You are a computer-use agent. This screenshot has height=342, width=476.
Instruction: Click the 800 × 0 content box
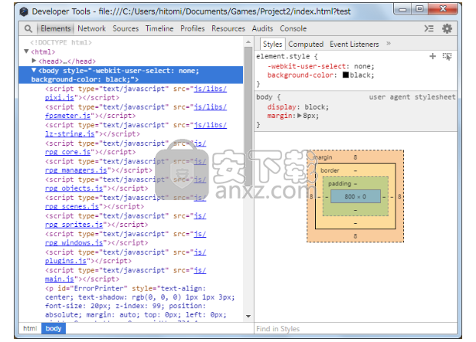point(355,196)
